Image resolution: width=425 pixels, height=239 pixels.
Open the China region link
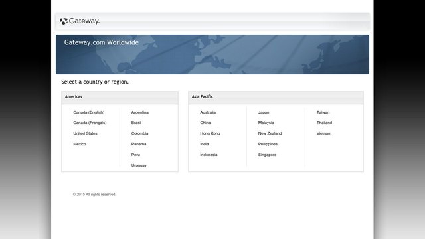pyautogui.click(x=205, y=123)
